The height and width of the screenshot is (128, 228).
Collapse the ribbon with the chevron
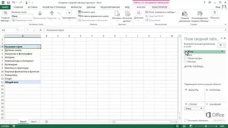coord(225,25)
